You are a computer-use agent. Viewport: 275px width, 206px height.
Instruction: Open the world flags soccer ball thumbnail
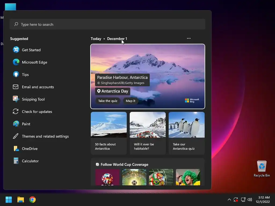pyautogui.click(x=107, y=177)
